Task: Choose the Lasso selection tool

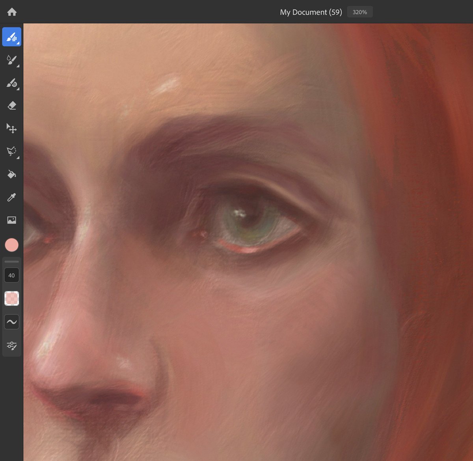Action: (11, 151)
